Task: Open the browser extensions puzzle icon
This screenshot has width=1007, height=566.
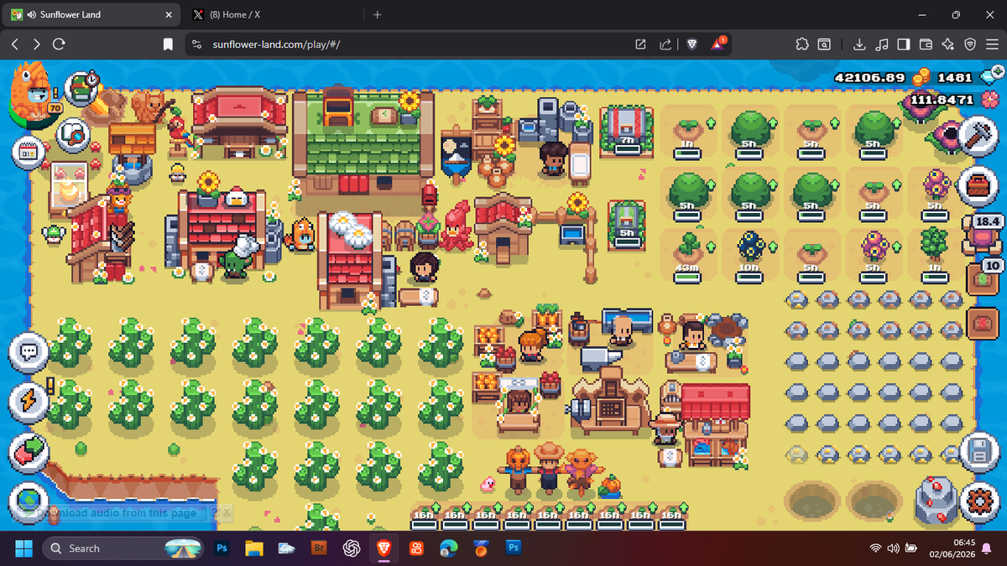Action: (802, 44)
